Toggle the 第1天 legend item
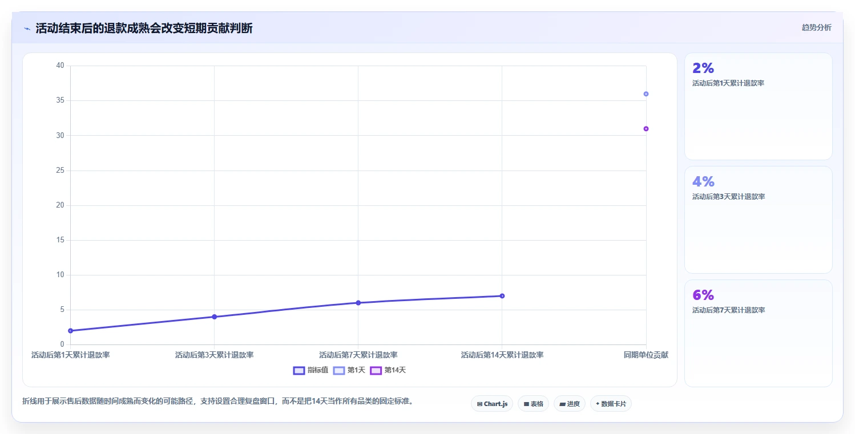Viewport: 855px width, 434px height. 349,370
